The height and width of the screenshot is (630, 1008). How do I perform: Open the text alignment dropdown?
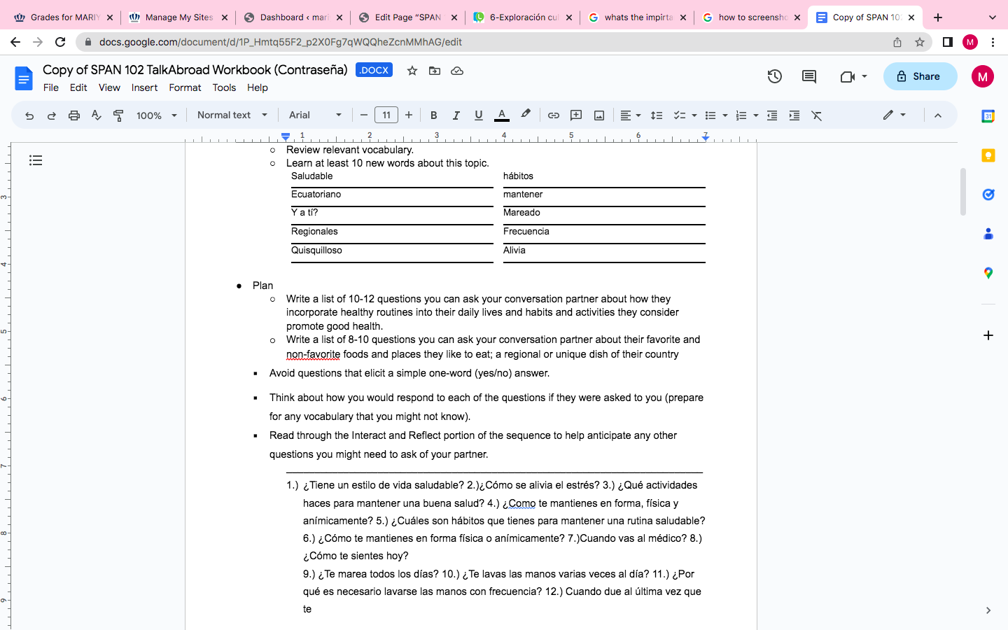click(630, 115)
